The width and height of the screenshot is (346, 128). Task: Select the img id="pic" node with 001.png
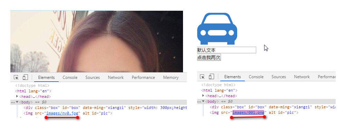(254, 112)
